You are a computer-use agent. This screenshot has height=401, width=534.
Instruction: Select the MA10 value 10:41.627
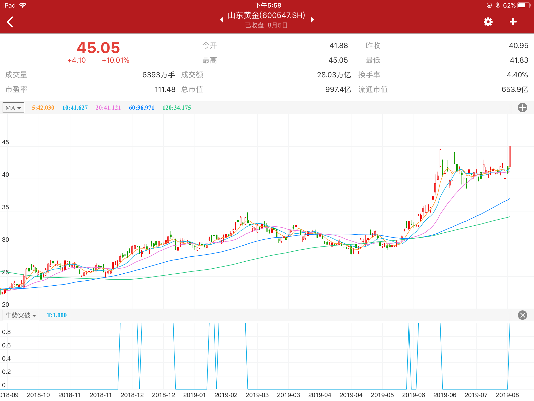pyautogui.click(x=75, y=108)
